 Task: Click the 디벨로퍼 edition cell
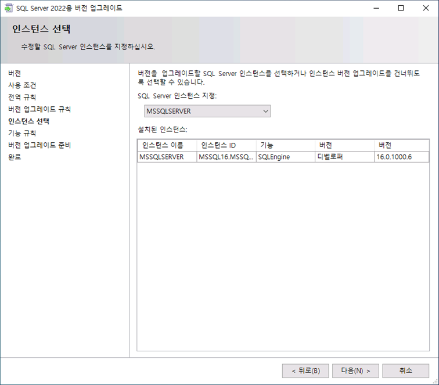(x=345, y=157)
